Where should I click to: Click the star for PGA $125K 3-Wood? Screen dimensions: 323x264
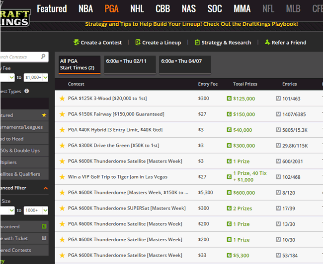point(62,99)
